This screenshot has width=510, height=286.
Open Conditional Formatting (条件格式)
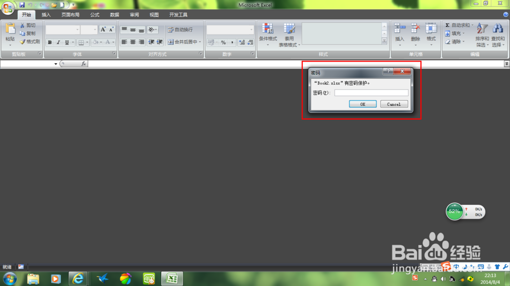pos(268,35)
